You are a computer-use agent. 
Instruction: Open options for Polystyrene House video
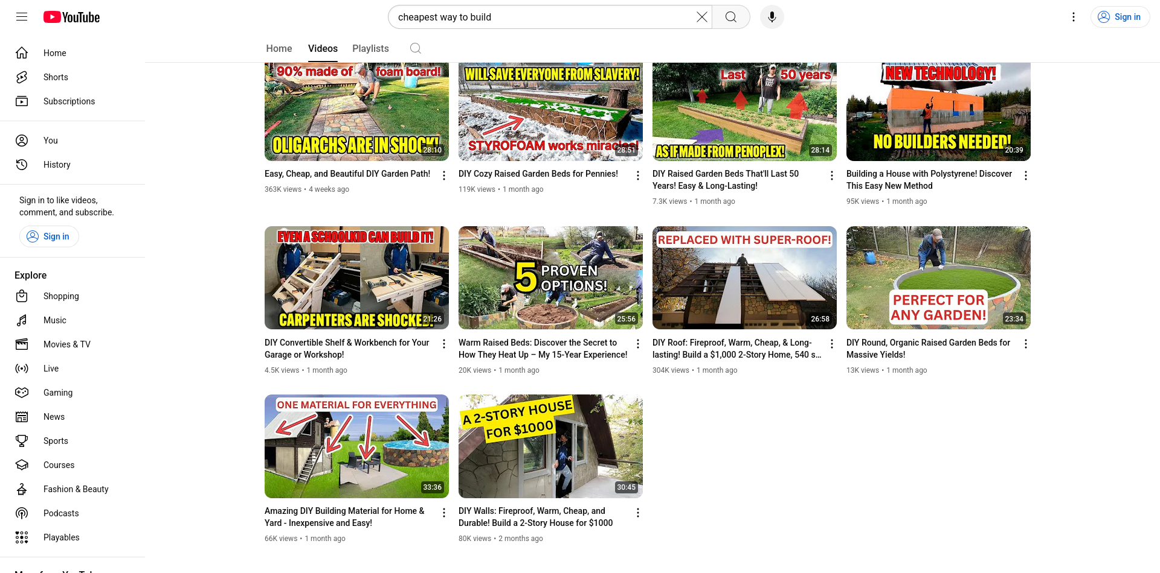tap(1026, 176)
